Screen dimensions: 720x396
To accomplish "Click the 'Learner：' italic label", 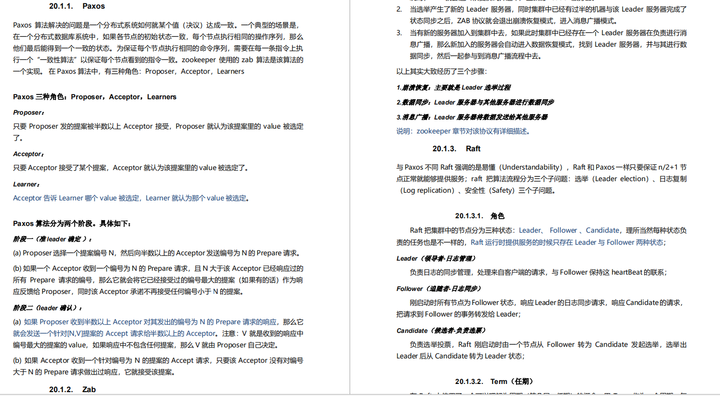I will (26, 184).
